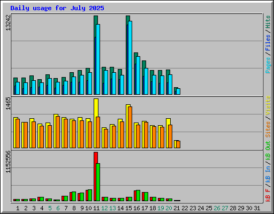This screenshot has height=214, width=274.
Task: Click the orange Sites bar for day 20
Action: (170, 136)
